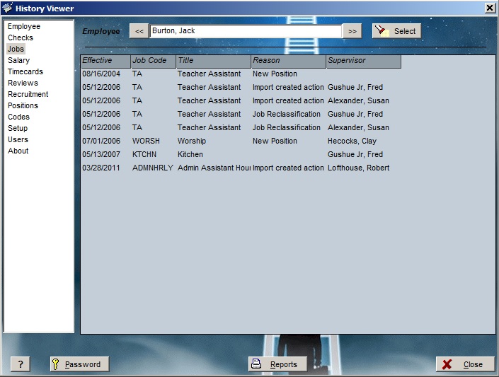Open the Salary section in sidebar
Viewport: 499px width, 377px height.
(19, 60)
